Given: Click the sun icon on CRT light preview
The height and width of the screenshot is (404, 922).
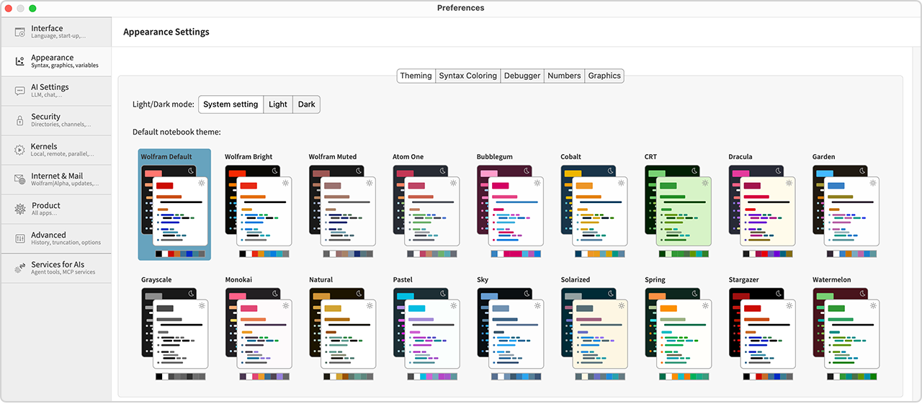Looking at the screenshot, I should pyautogui.click(x=705, y=183).
